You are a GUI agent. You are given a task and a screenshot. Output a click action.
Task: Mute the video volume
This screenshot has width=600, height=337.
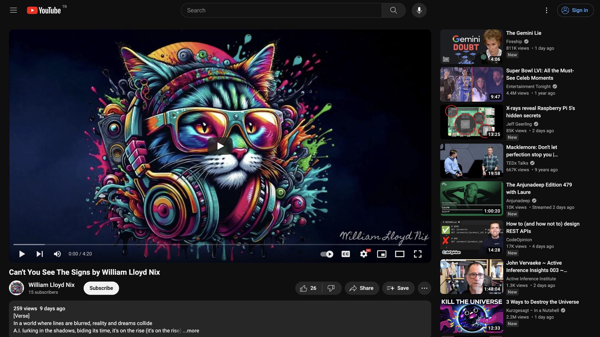(57, 254)
